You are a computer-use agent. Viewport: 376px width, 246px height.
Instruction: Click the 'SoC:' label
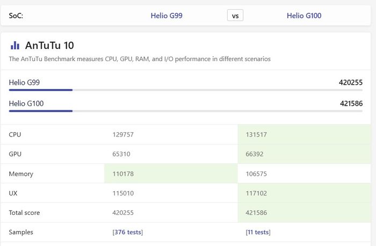tap(16, 16)
